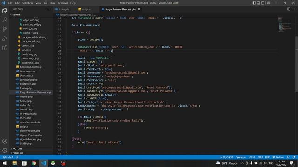
Task: Open the File menu
Action: tap(10, 3)
